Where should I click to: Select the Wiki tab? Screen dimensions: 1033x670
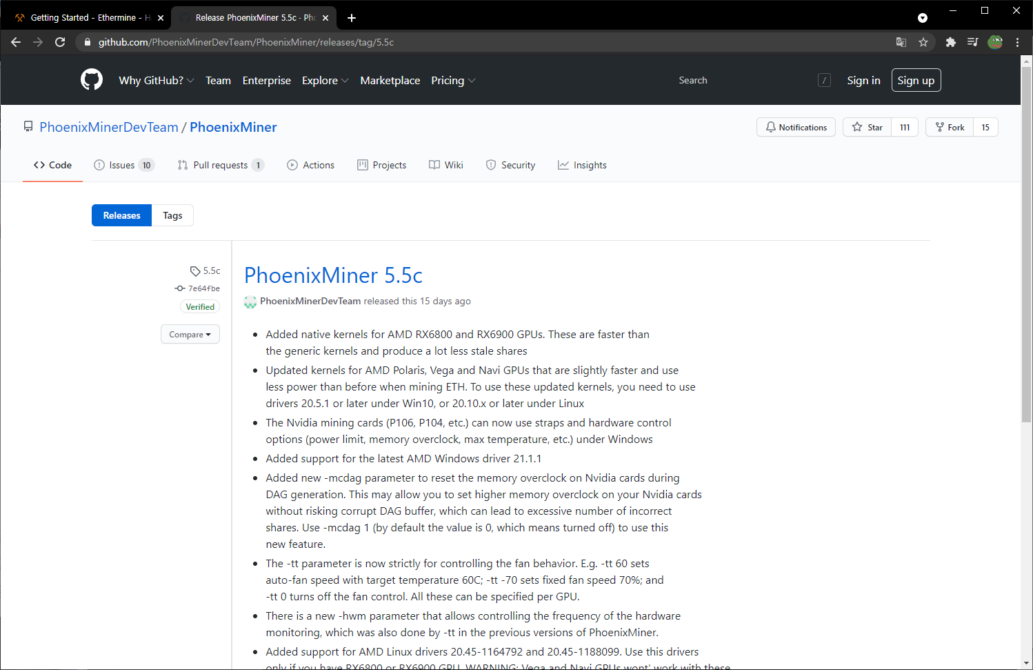445,165
